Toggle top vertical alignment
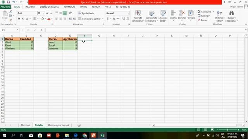The image size is (248, 139). tap(57, 13)
